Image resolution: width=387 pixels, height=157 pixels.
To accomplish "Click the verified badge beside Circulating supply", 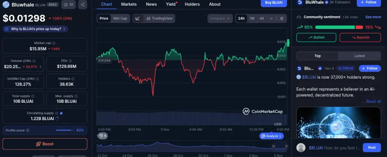I will 61,113.
